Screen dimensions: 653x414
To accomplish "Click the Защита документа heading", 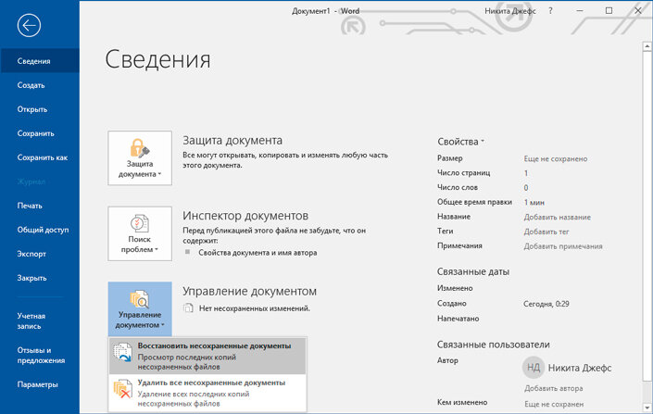I will tap(232, 141).
